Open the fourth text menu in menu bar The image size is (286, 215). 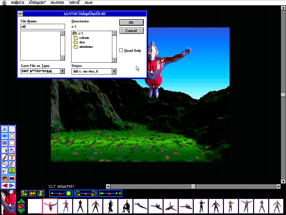pyautogui.click(x=74, y=3)
